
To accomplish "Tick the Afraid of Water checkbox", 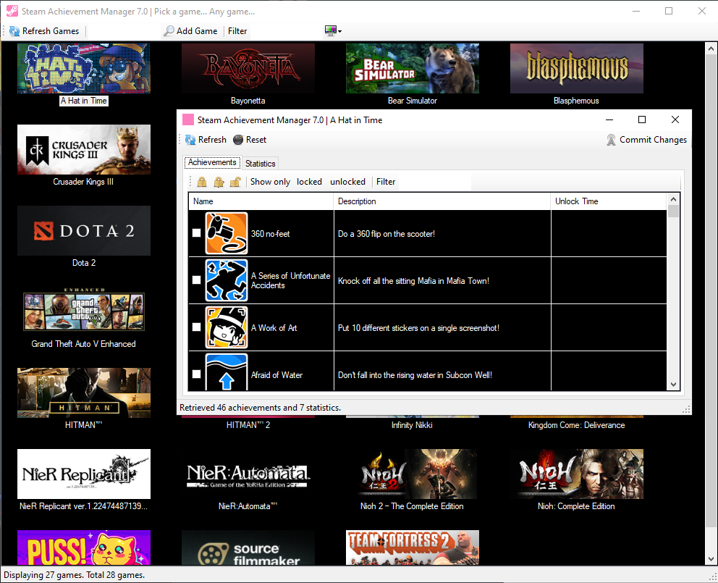I will point(196,374).
